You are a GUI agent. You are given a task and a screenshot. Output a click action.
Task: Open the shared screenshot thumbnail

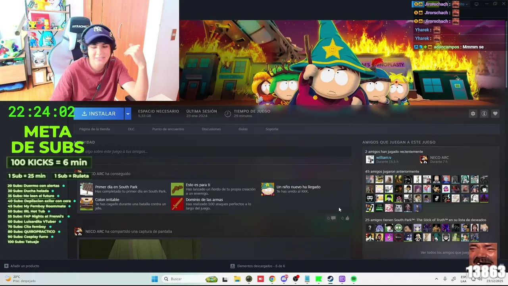(x=139, y=249)
